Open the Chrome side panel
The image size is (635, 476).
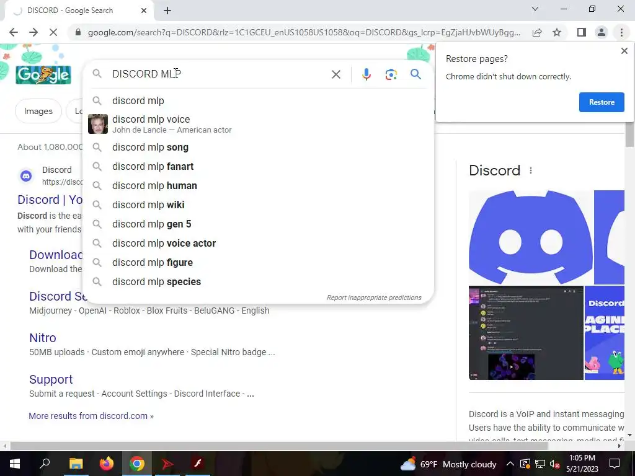(582, 32)
